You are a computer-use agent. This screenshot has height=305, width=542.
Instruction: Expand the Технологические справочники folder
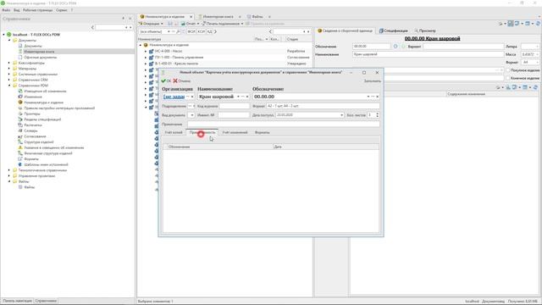coord(9,170)
